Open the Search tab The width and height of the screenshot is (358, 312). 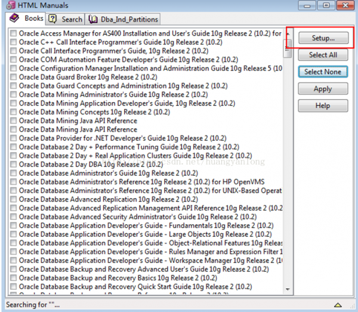65,19
